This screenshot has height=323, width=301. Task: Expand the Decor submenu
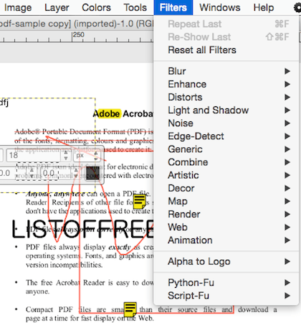point(226,188)
